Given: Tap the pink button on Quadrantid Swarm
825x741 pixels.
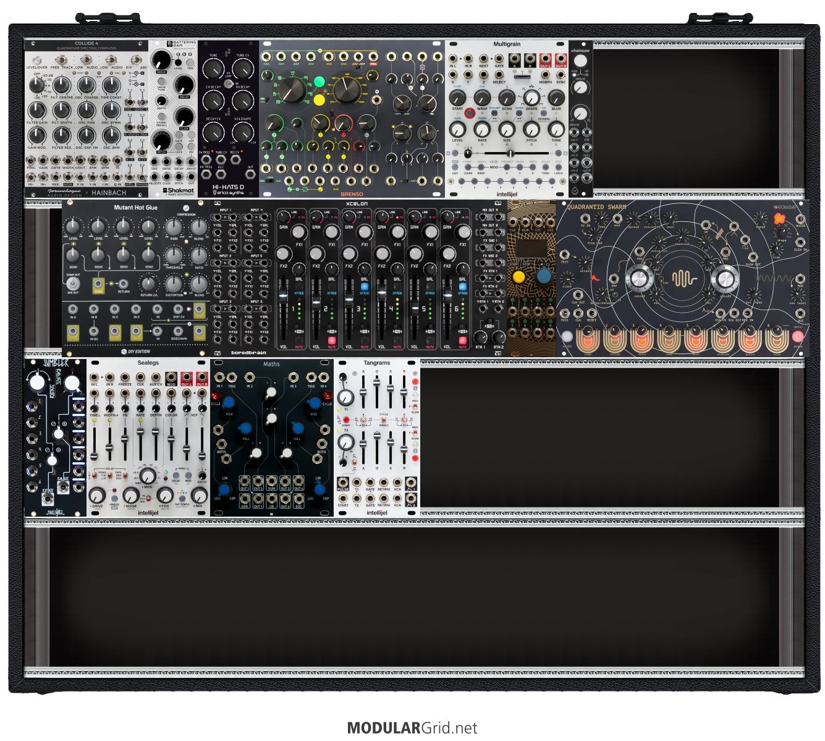Looking at the screenshot, I should 798,337.
